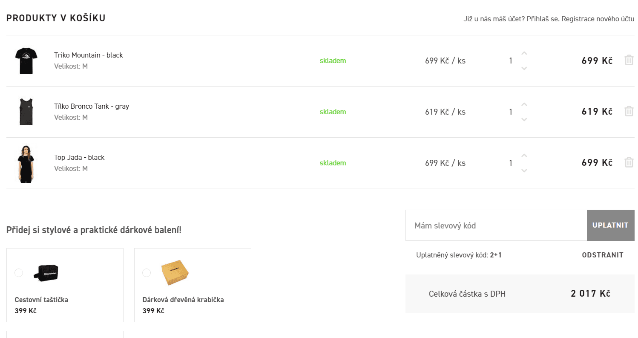This screenshot has height=338, width=638.
Task: Click trash icon for Top Jada
Action: pos(629,162)
